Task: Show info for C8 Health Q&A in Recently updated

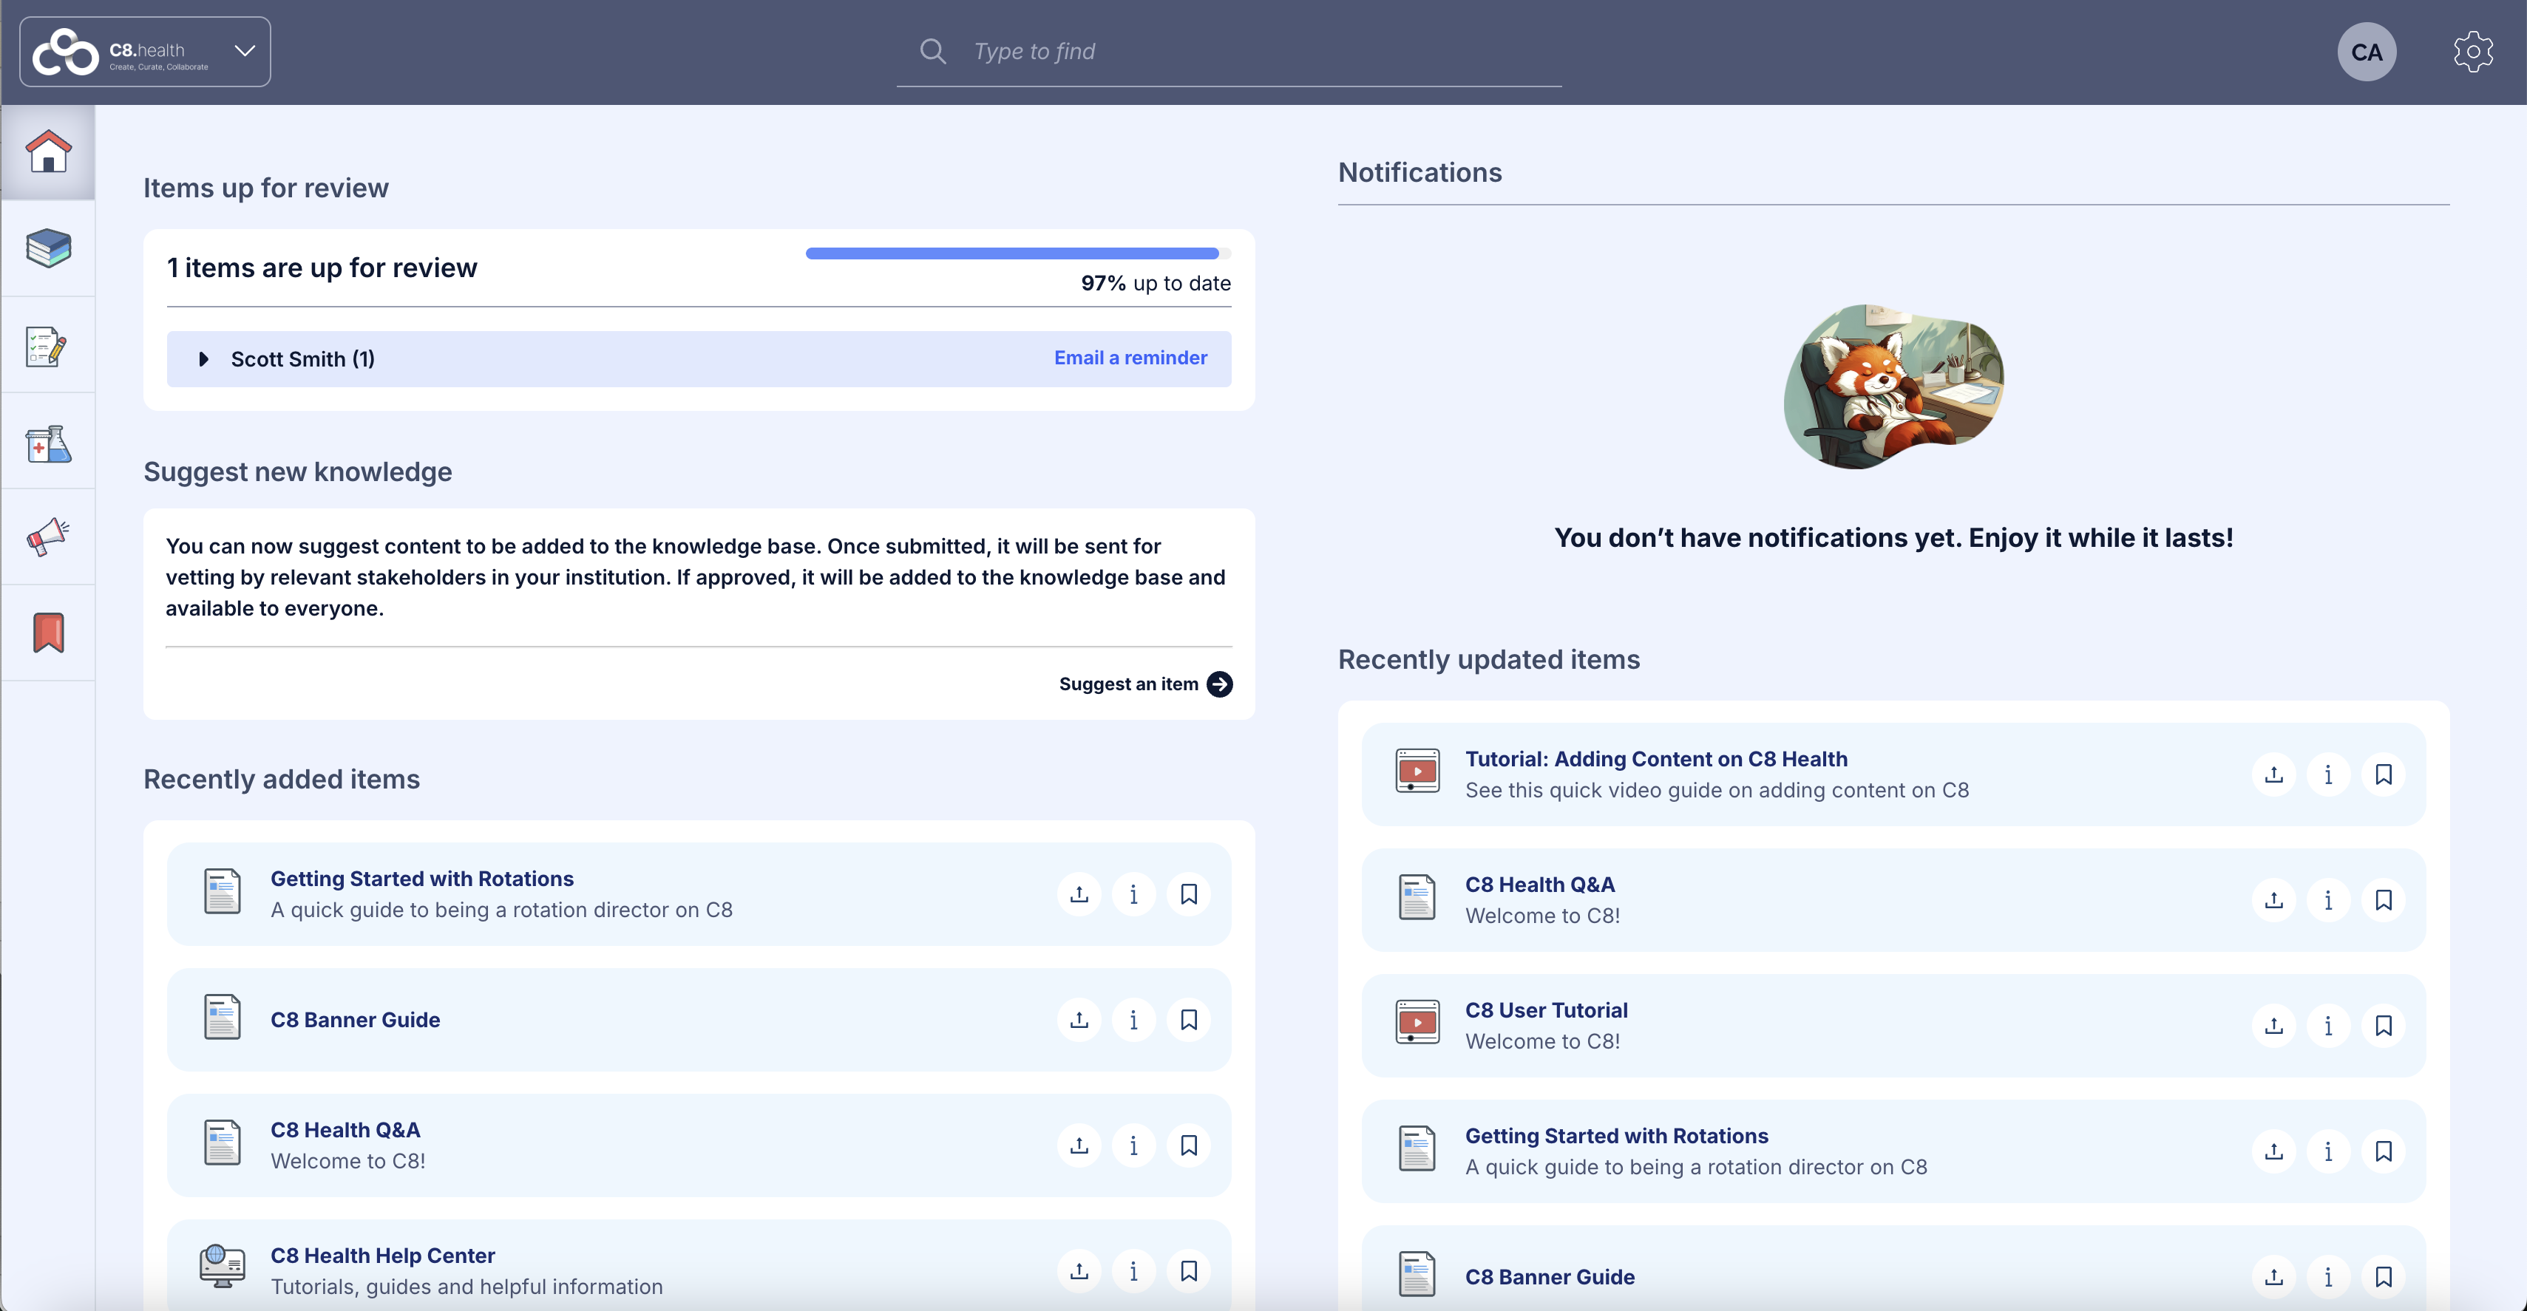Action: click(x=2329, y=900)
